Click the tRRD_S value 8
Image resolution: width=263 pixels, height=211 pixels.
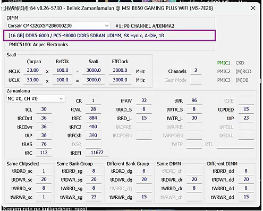point(144,109)
